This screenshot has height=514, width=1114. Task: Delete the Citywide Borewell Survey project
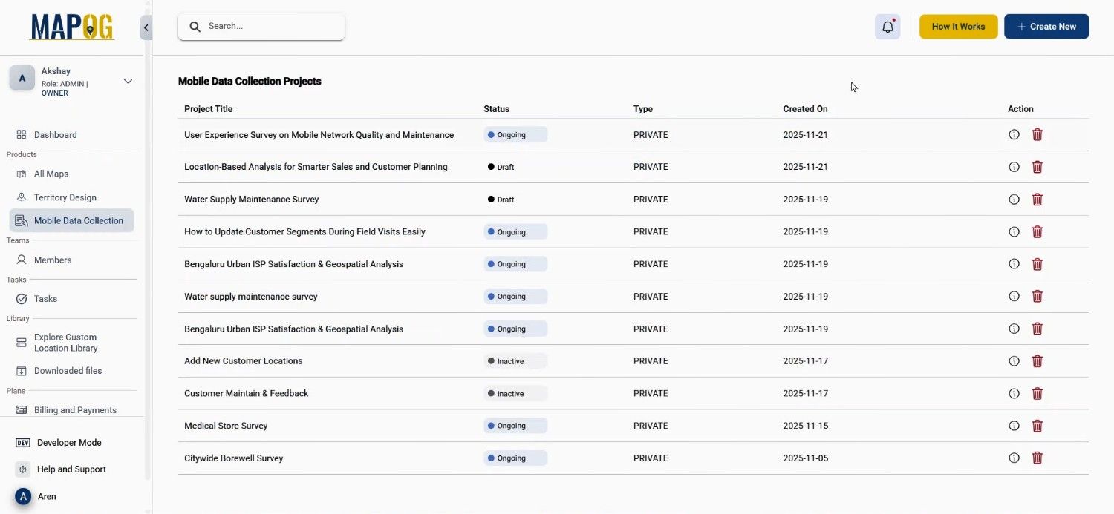[x=1038, y=458]
